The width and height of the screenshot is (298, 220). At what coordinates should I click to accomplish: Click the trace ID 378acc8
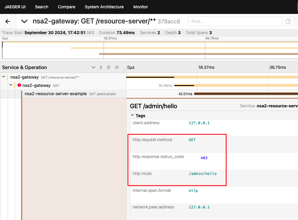pos(169,21)
